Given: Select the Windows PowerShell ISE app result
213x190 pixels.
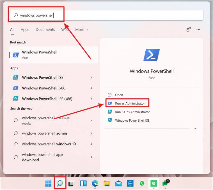Looking at the screenshot, I should tap(43, 77).
